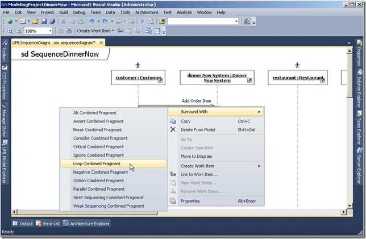The image size is (366, 239).
Task: Expand the Create Work Item toolbar dropdown
Action: 113,31
